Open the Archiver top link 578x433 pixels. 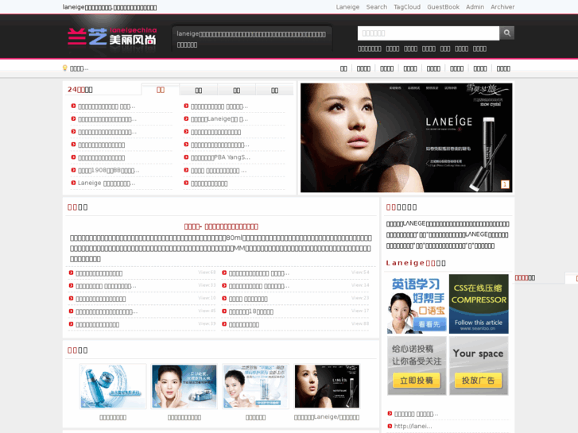tap(502, 7)
